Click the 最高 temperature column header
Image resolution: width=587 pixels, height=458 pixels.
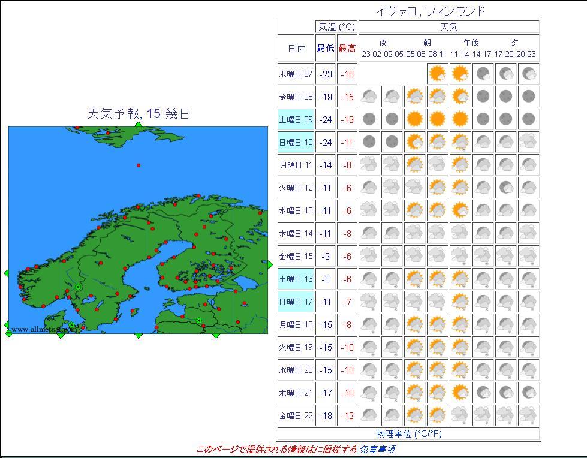coord(347,49)
